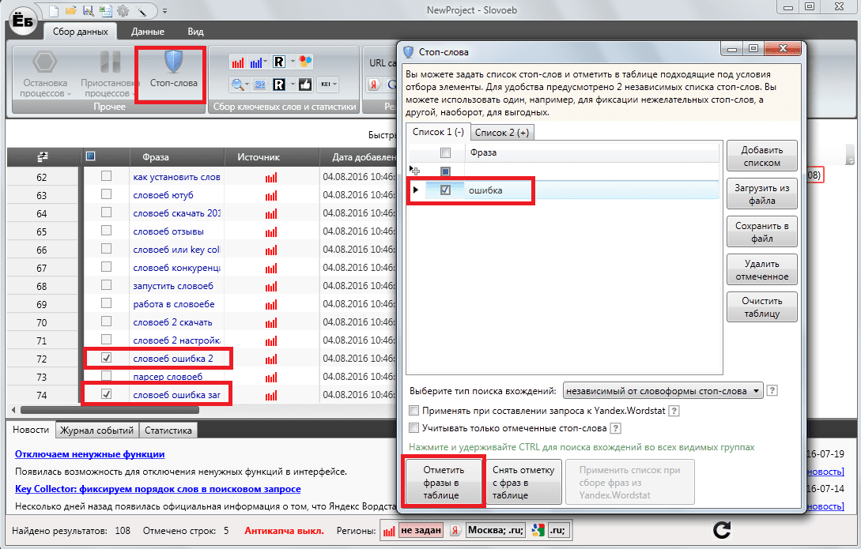This screenshot has height=549, width=861.
Task: Expand dropdown arrow beside magnifier icon
Action: (x=247, y=85)
